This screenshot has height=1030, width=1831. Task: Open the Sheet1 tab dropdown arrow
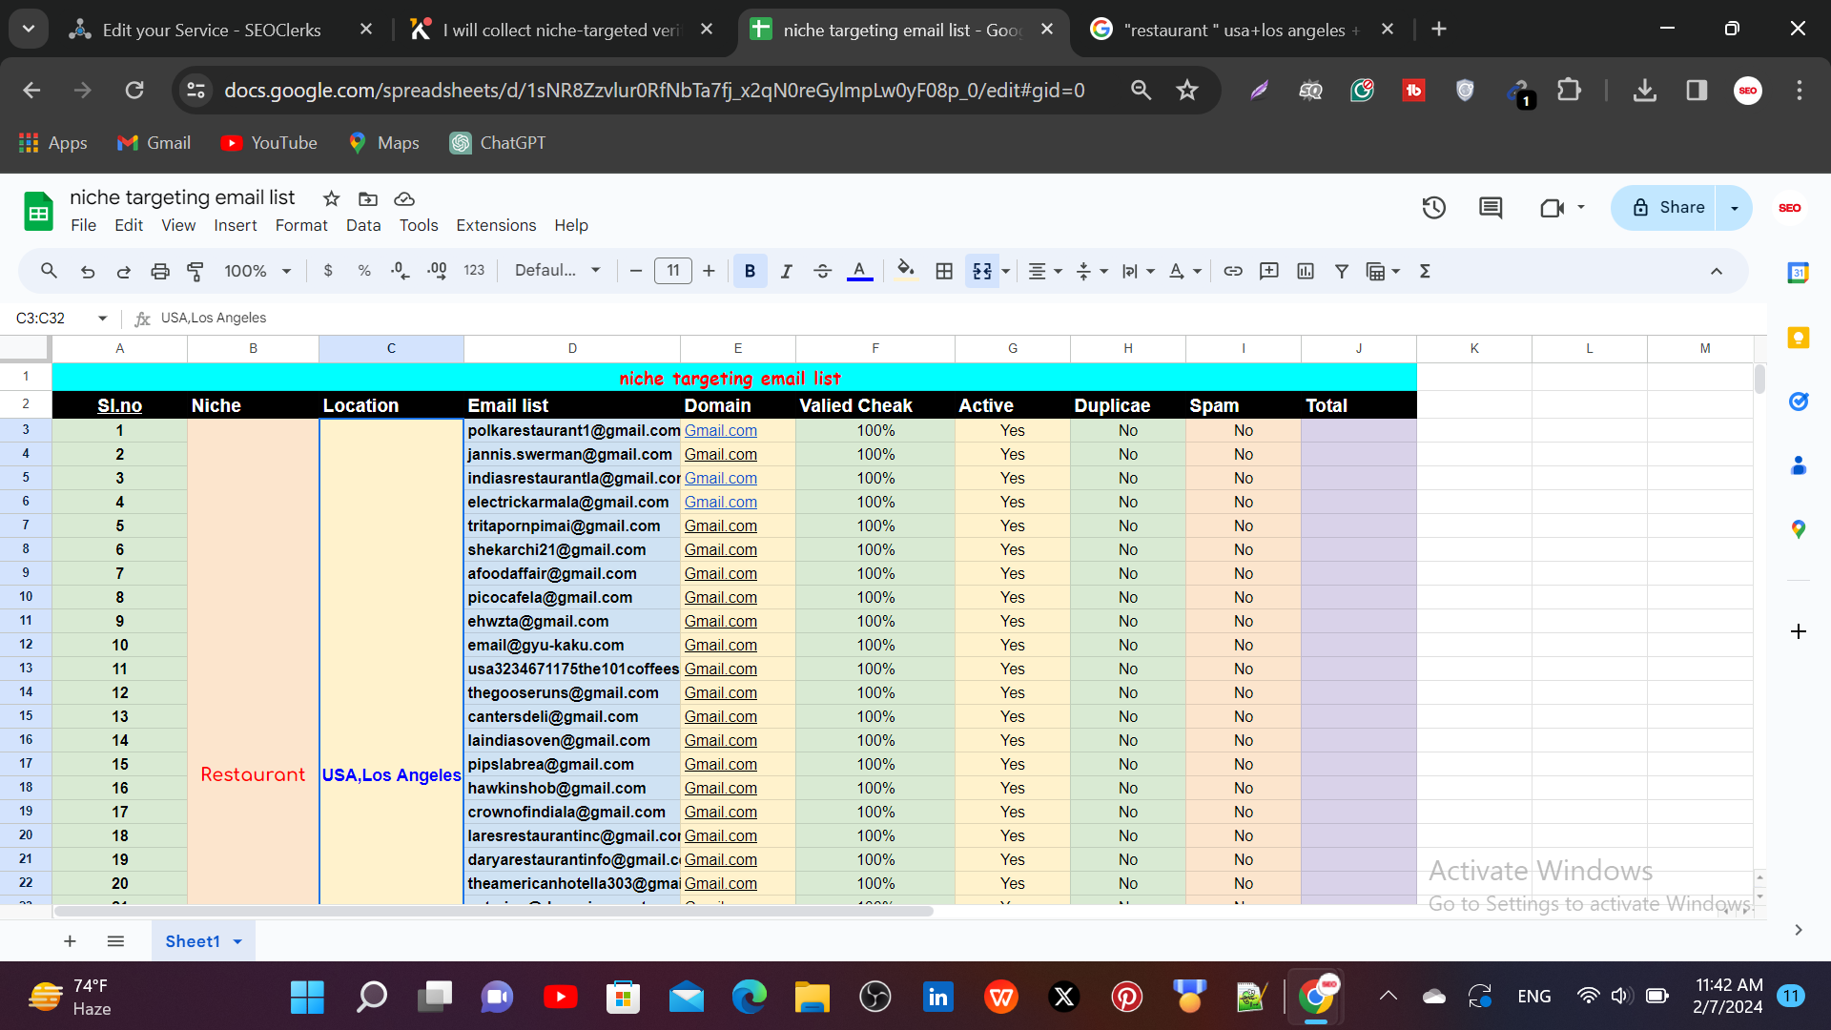pos(237,942)
